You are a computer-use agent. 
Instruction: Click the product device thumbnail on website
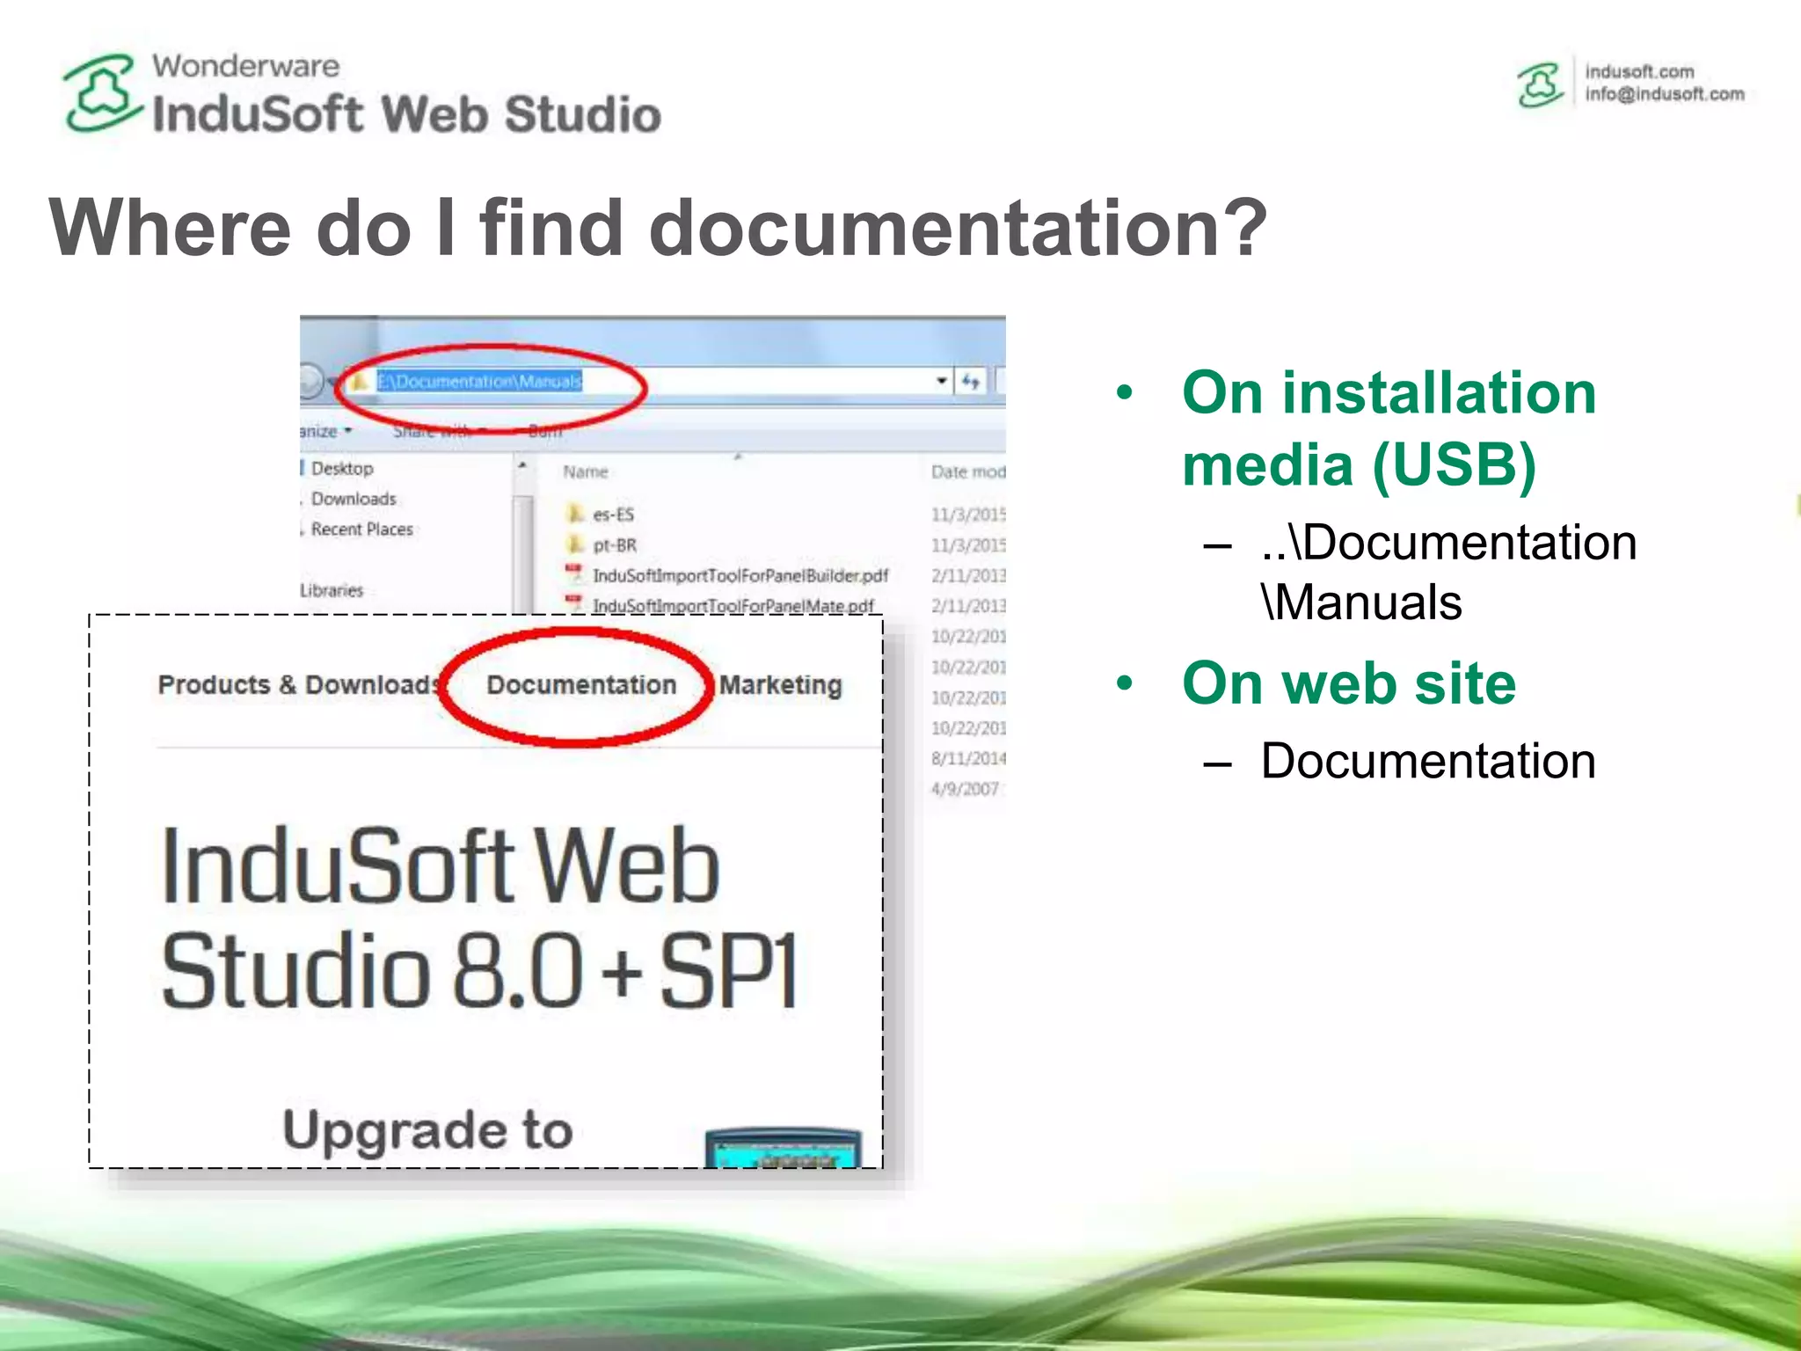pos(784,1148)
